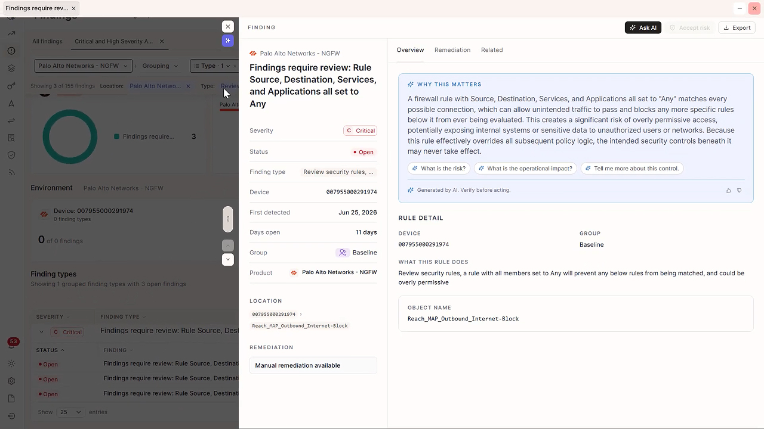The image size is (764, 429).
Task: Click the Reach_MAP_Outbound_Internet-Block location tag
Action: (x=300, y=326)
